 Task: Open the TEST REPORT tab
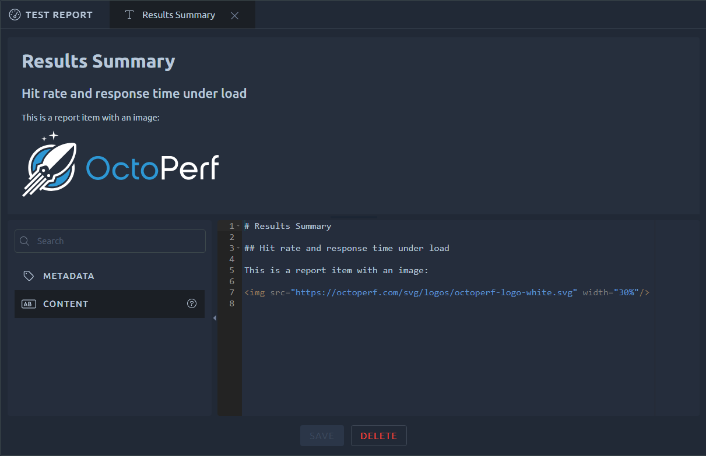point(51,15)
